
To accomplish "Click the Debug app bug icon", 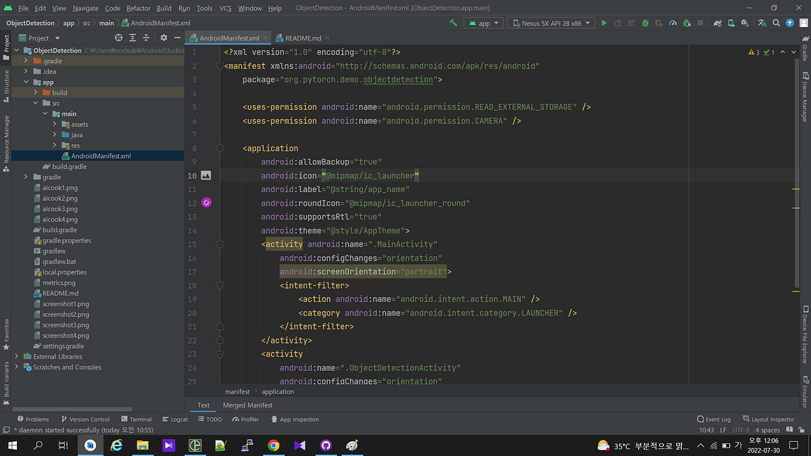I will point(645,23).
